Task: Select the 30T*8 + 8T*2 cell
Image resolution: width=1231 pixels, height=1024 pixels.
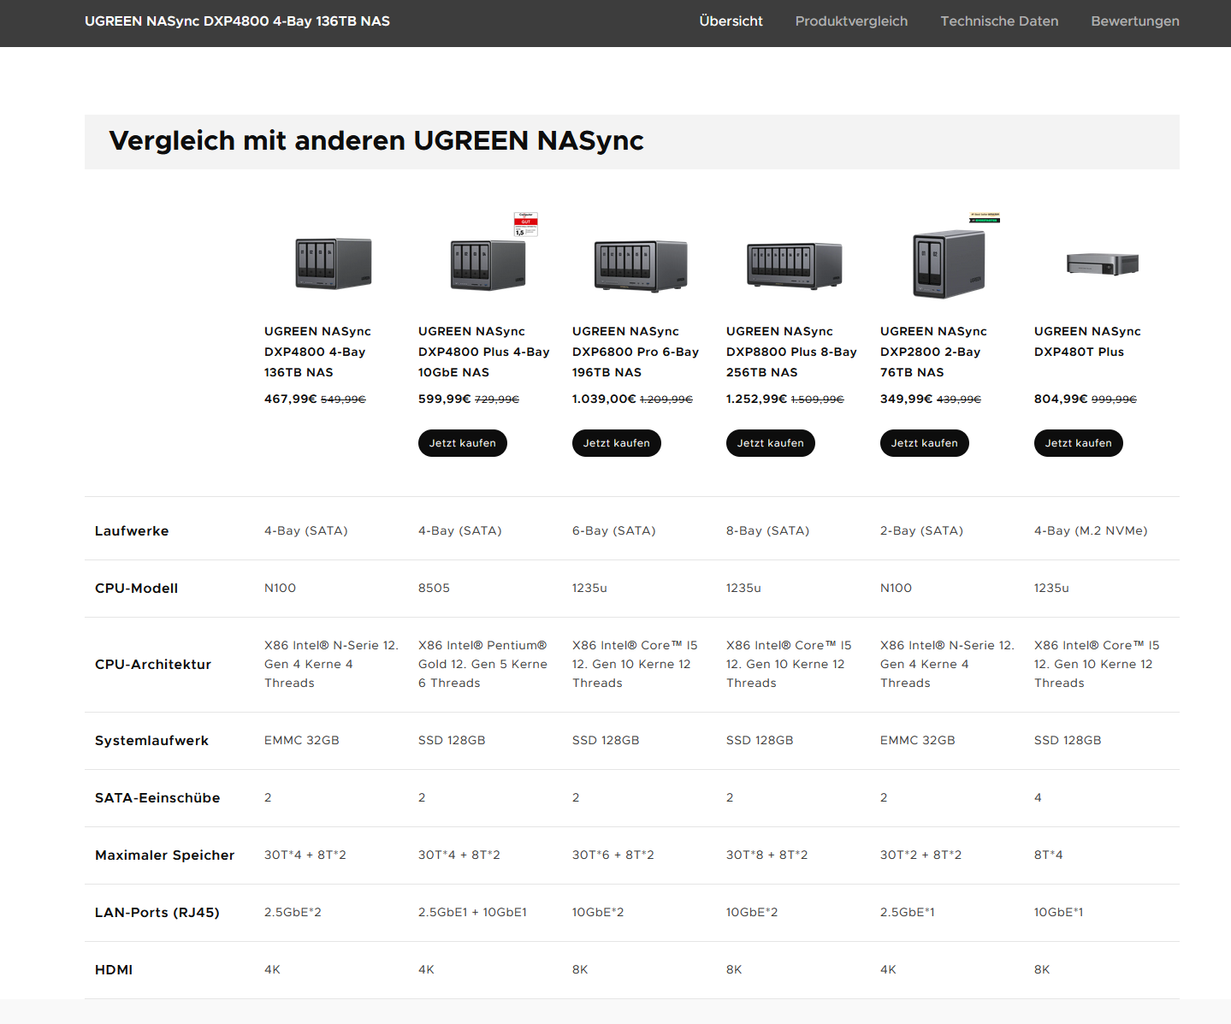Action: [767, 855]
